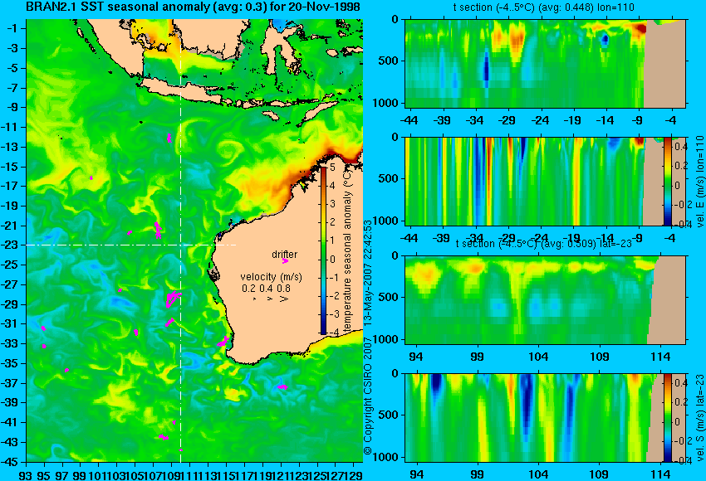Click the velocity arrow symbols in the legend
Screen dimensions: 706x481
pos(271,299)
